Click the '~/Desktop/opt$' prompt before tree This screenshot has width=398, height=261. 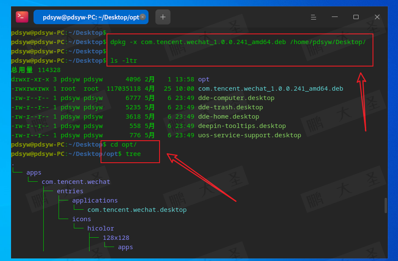pos(95,154)
